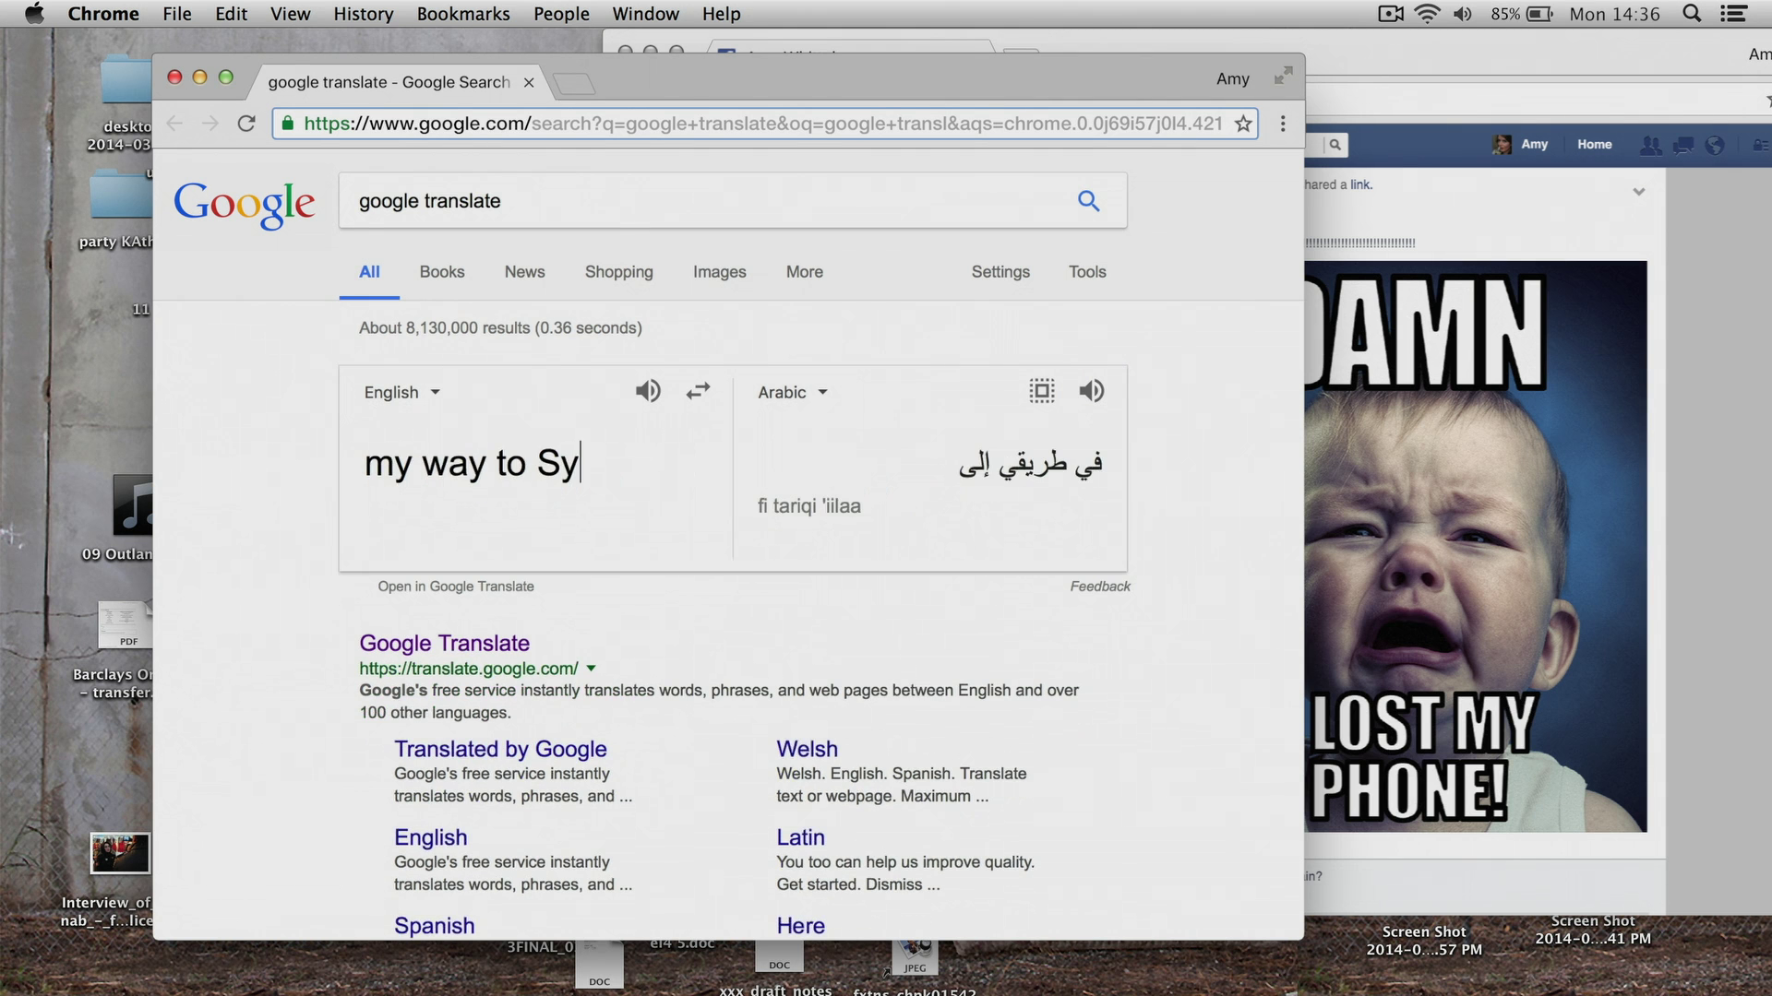Close the google translate tab
The width and height of the screenshot is (1772, 996).
pyautogui.click(x=529, y=82)
